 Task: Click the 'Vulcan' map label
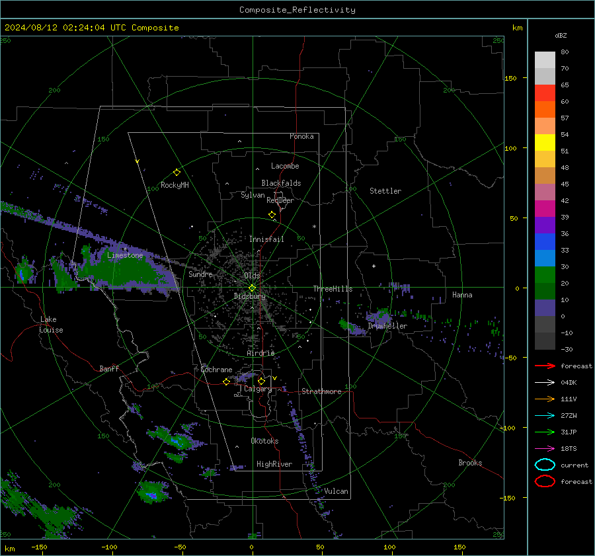pyautogui.click(x=336, y=491)
